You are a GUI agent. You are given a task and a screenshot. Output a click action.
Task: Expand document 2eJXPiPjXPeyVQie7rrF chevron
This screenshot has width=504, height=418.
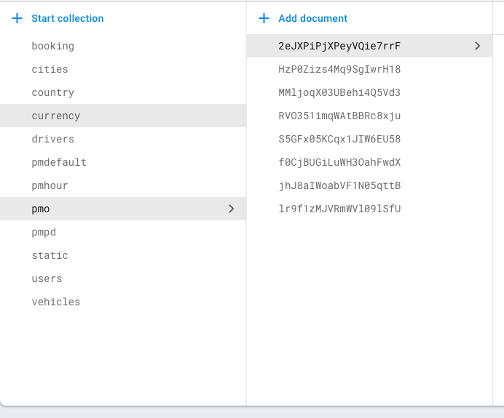(477, 46)
